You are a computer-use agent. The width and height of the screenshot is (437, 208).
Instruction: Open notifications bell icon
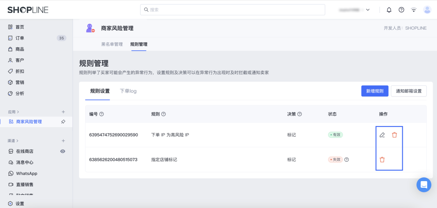tap(389, 10)
